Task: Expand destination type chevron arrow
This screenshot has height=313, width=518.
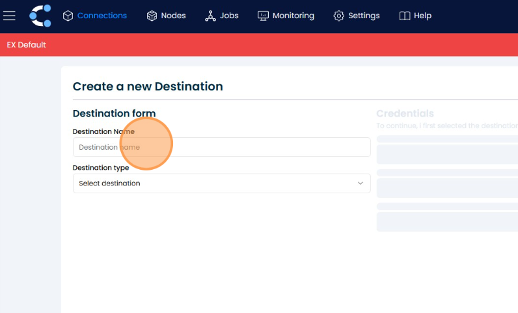Action: [x=360, y=183]
